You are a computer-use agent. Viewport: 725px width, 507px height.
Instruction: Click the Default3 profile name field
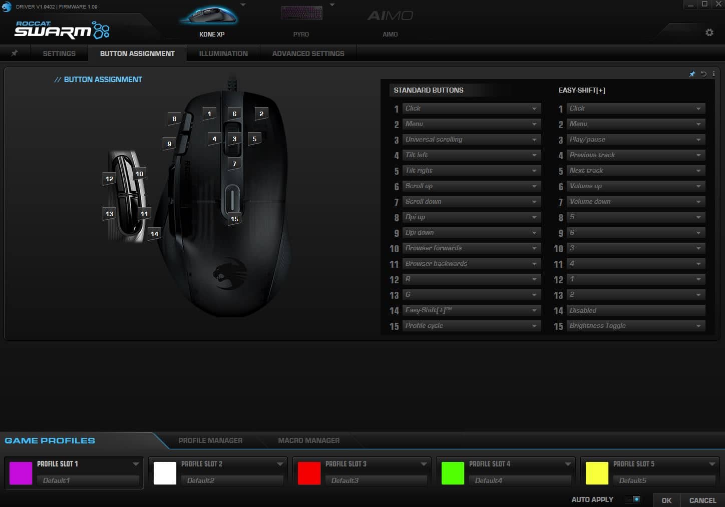pos(376,480)
